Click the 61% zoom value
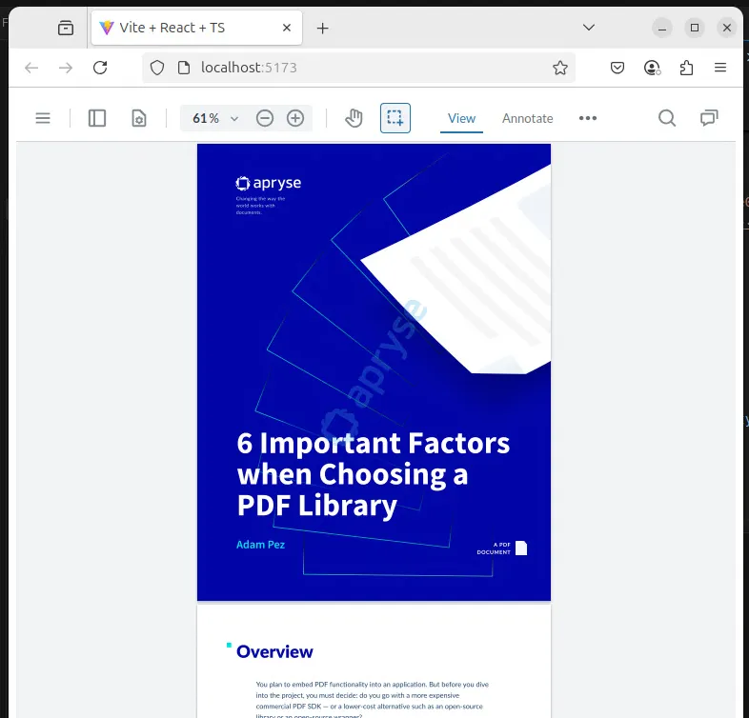This screenshot has height=718, width=749. tap(206, 118)
